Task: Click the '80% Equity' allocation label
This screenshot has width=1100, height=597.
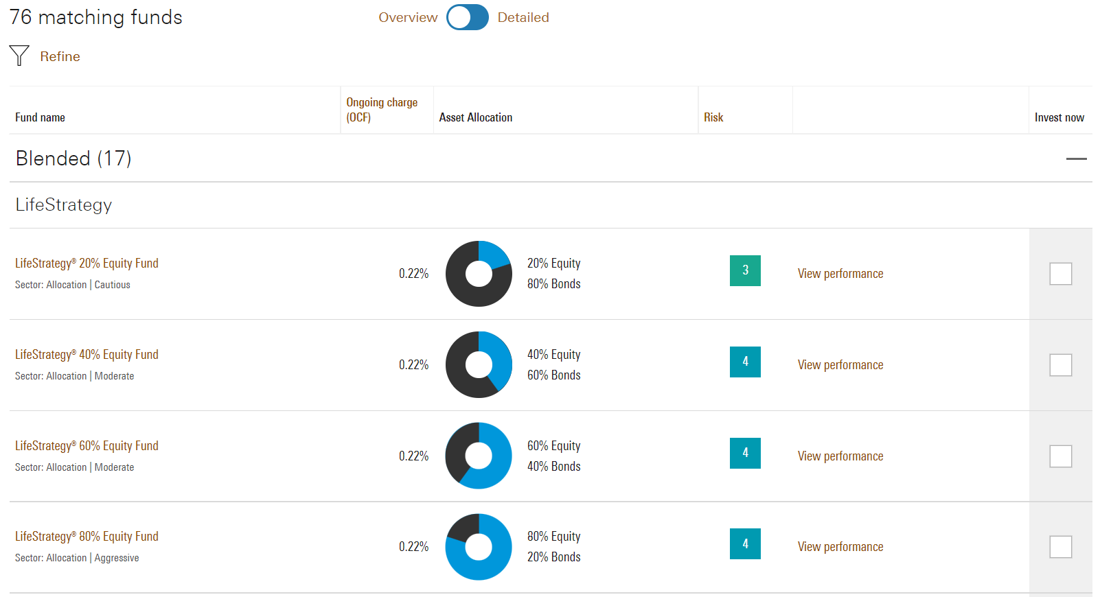Action: [554, 536]
